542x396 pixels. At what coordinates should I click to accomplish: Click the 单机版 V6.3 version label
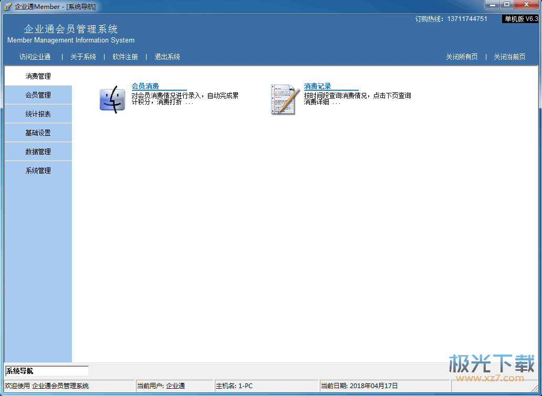(x=520, y=19)
